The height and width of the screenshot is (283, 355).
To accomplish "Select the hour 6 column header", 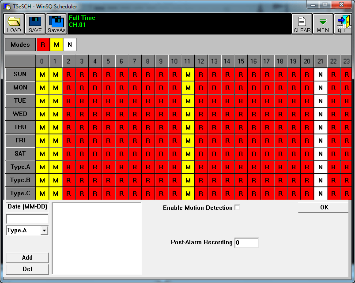I will (121, 61).
